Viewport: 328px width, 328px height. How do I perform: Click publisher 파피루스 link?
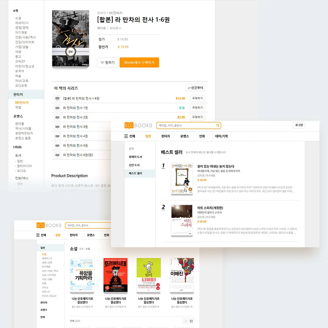click(115, 28)
